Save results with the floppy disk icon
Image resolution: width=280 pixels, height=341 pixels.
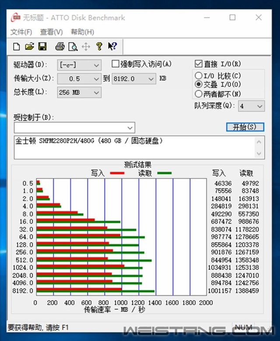pos(42,46)
